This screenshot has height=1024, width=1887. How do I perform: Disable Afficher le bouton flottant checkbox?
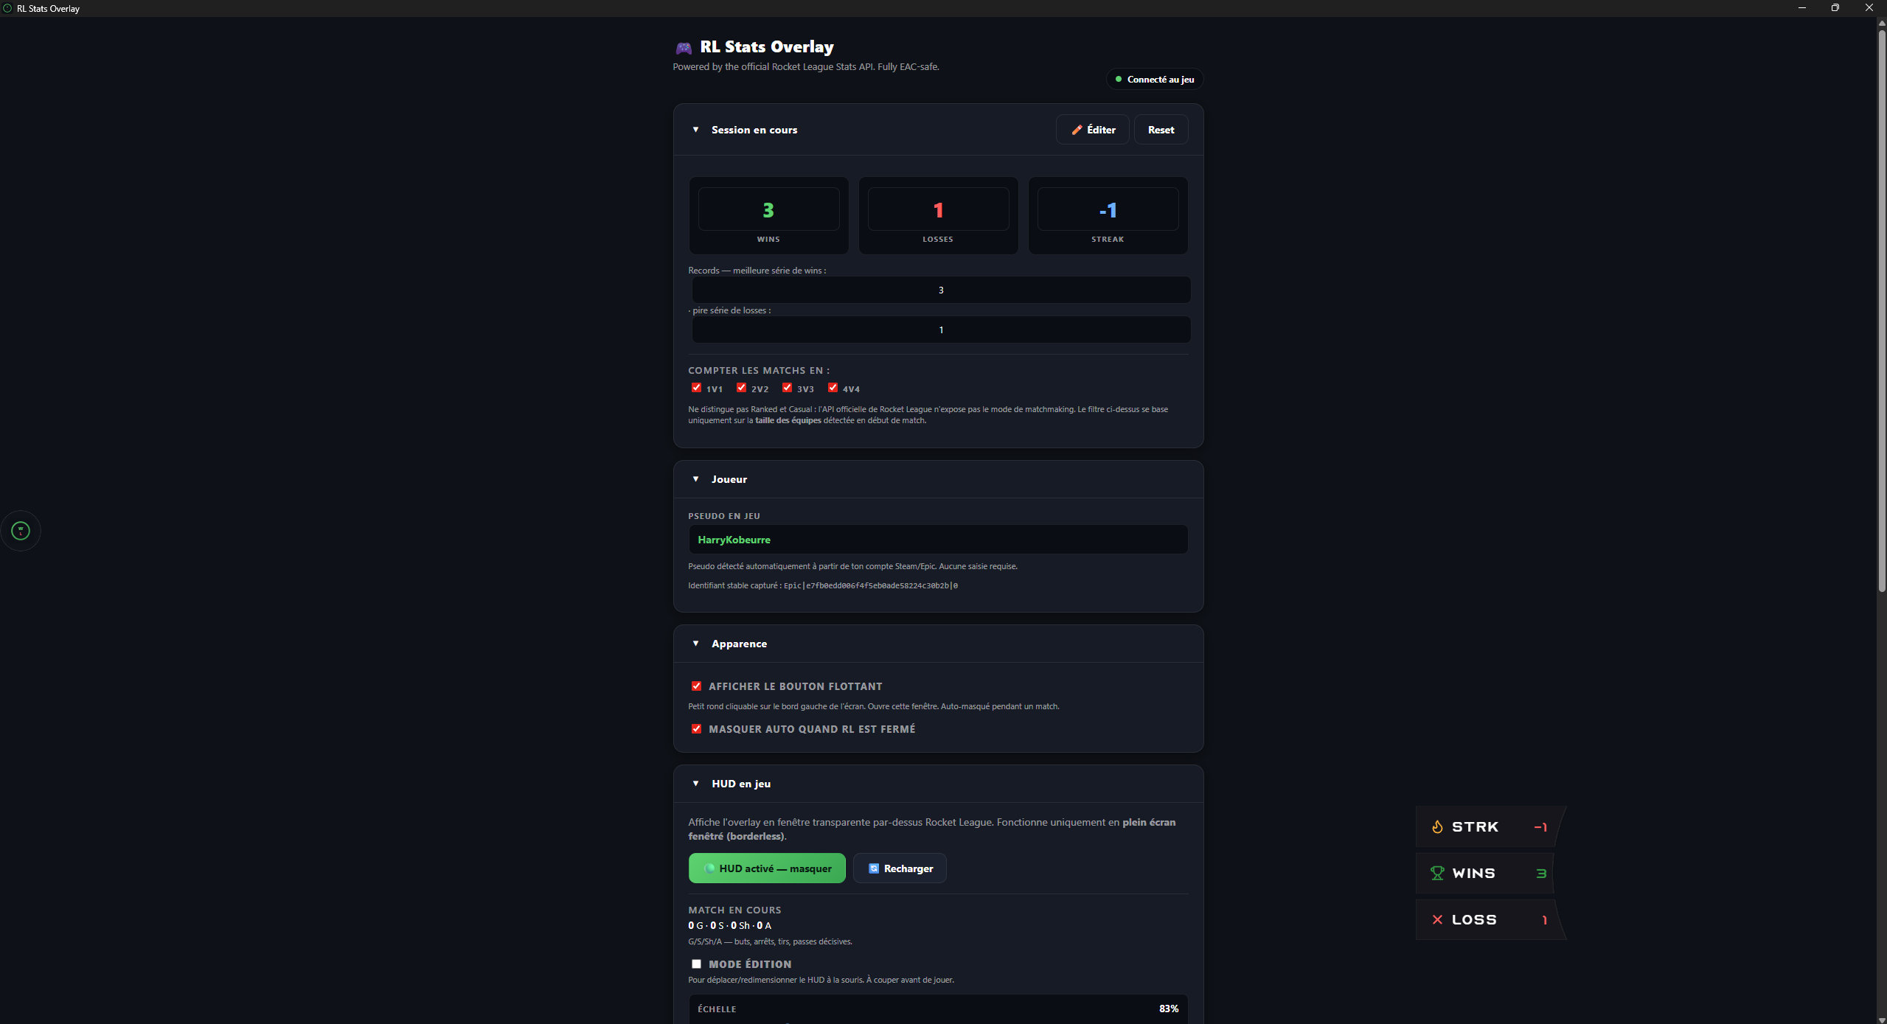tap(696, 686)
